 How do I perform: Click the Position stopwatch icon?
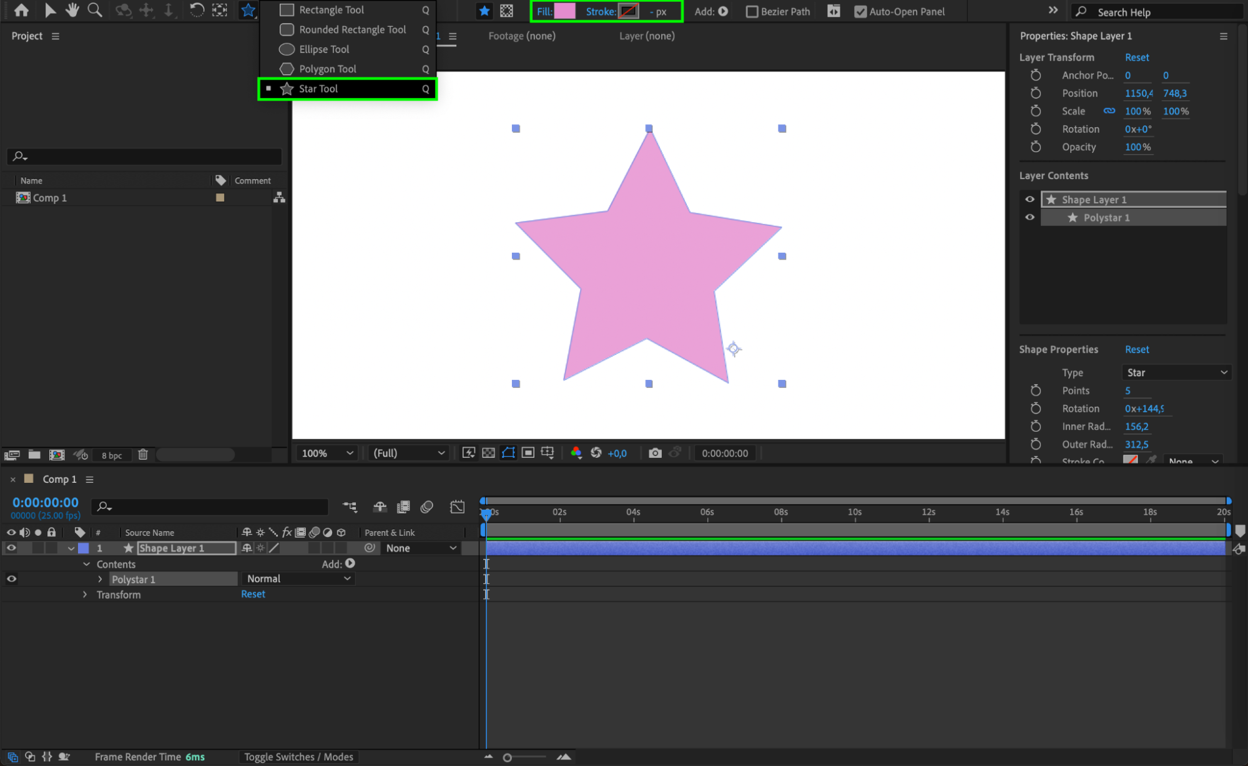(1036, 93)
